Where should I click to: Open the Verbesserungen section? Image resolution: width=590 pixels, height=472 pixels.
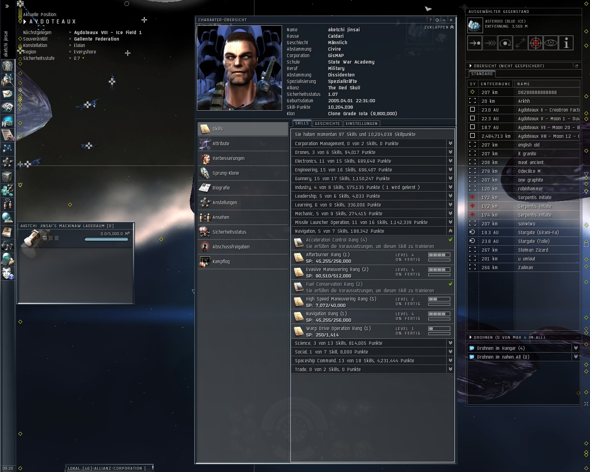coord(243,159)
